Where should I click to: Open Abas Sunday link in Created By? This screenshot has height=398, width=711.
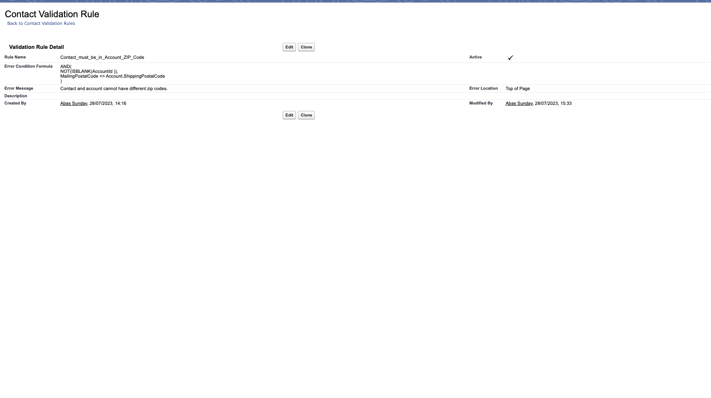pyautogui.click(x=74, y=103)
